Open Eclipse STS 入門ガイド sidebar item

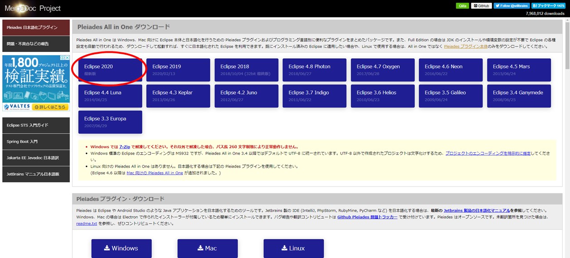(36, 125)
